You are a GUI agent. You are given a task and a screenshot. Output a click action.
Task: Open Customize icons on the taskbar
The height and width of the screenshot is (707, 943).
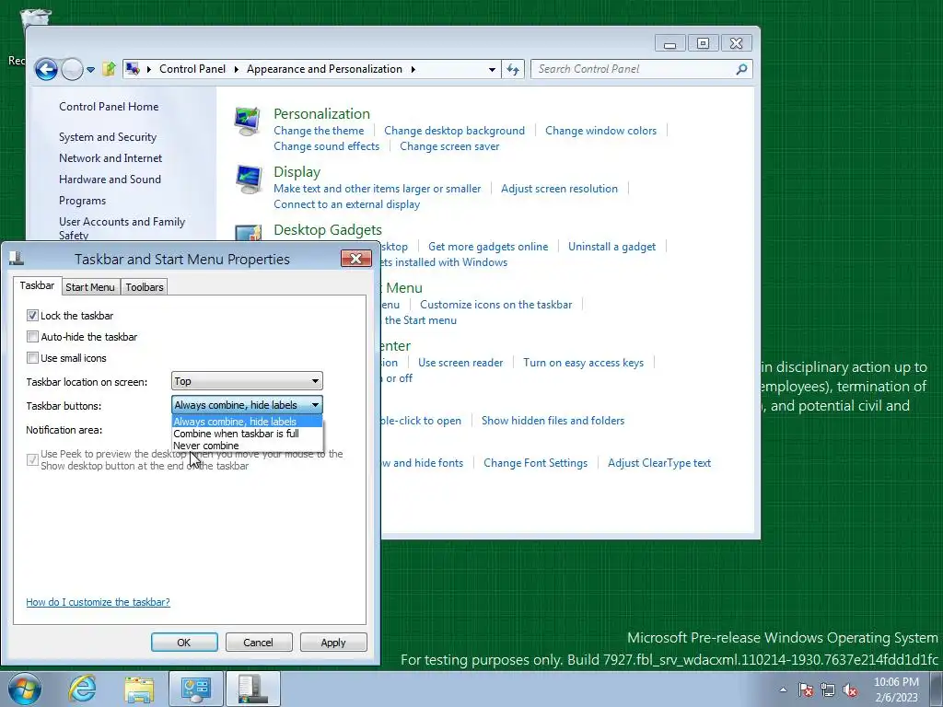495,304
